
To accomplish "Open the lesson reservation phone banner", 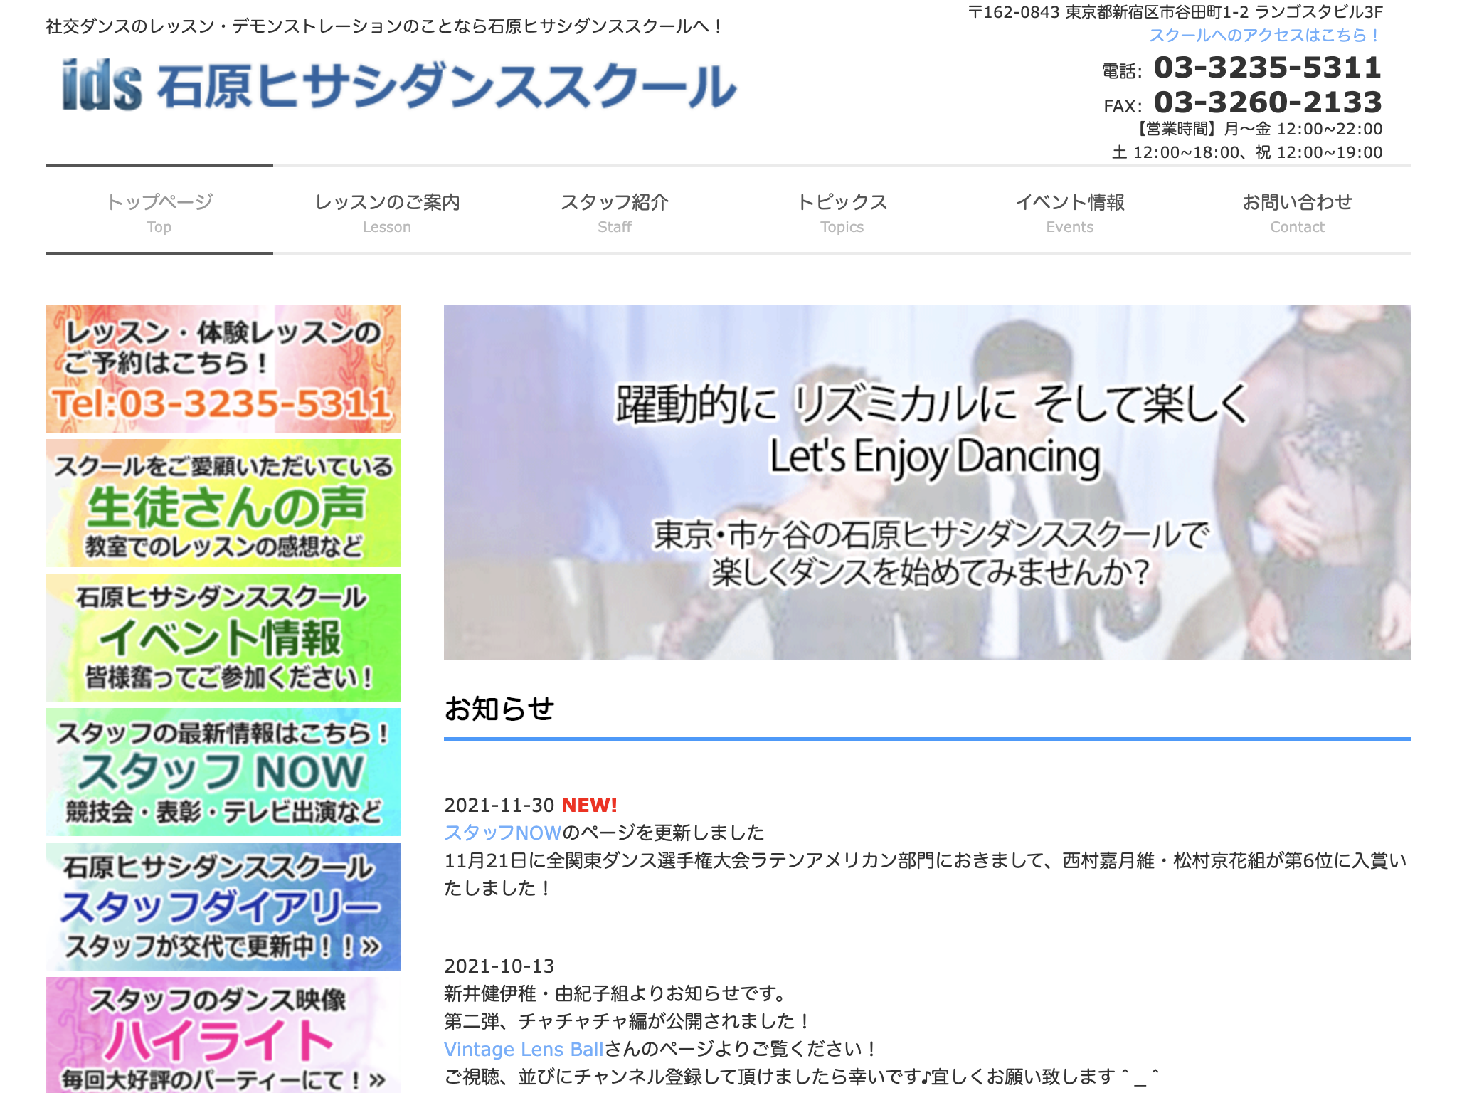I will point(223,369).
